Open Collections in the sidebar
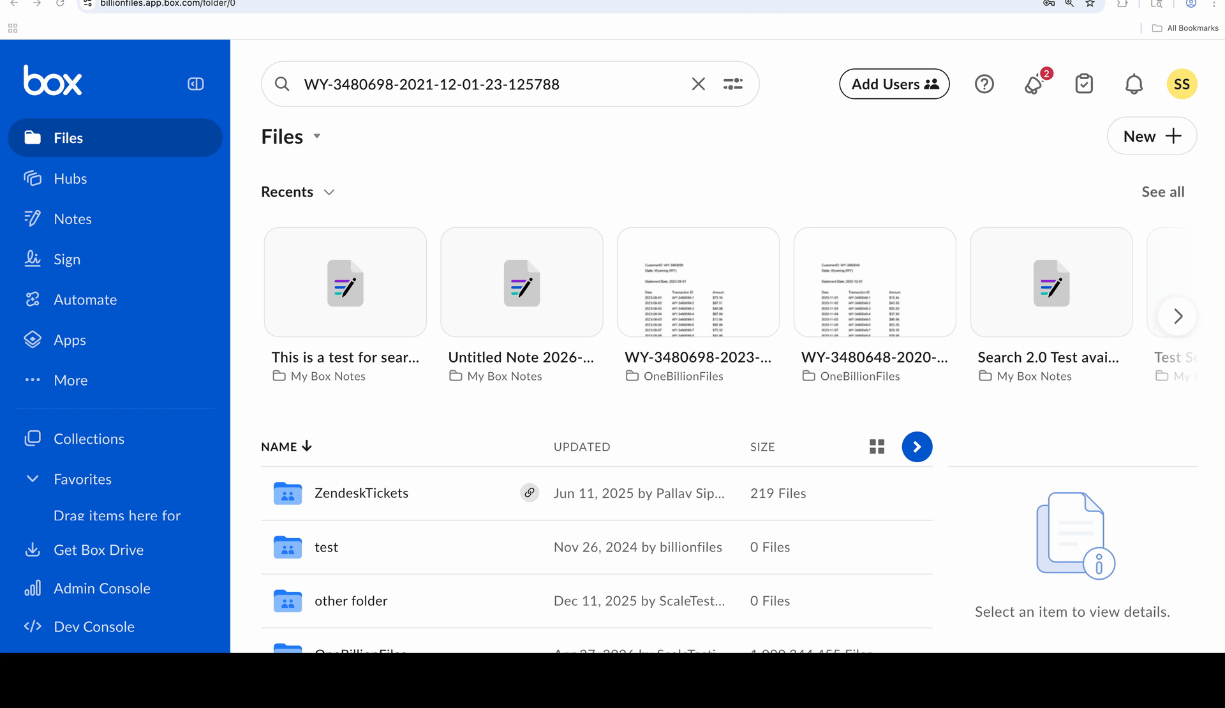The width and height of the screenshot is (1225, 708). pyautogui.click(x=115, y=439)
